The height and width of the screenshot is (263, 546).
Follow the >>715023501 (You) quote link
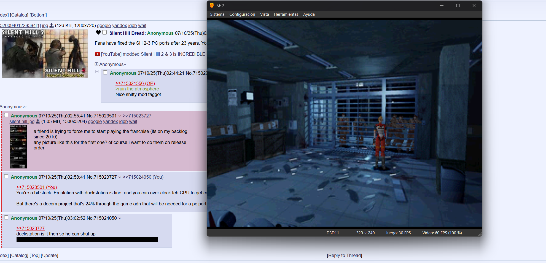[37, 187]
